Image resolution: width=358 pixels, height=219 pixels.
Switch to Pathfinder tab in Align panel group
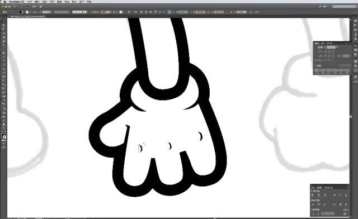tap(328, 188)
